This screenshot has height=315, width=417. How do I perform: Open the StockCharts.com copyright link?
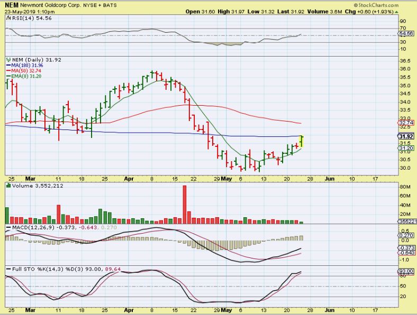coord(376,5)
